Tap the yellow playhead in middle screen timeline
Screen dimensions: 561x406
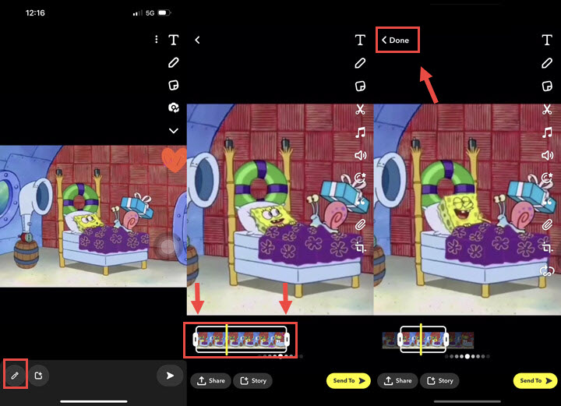coord(227,340)
